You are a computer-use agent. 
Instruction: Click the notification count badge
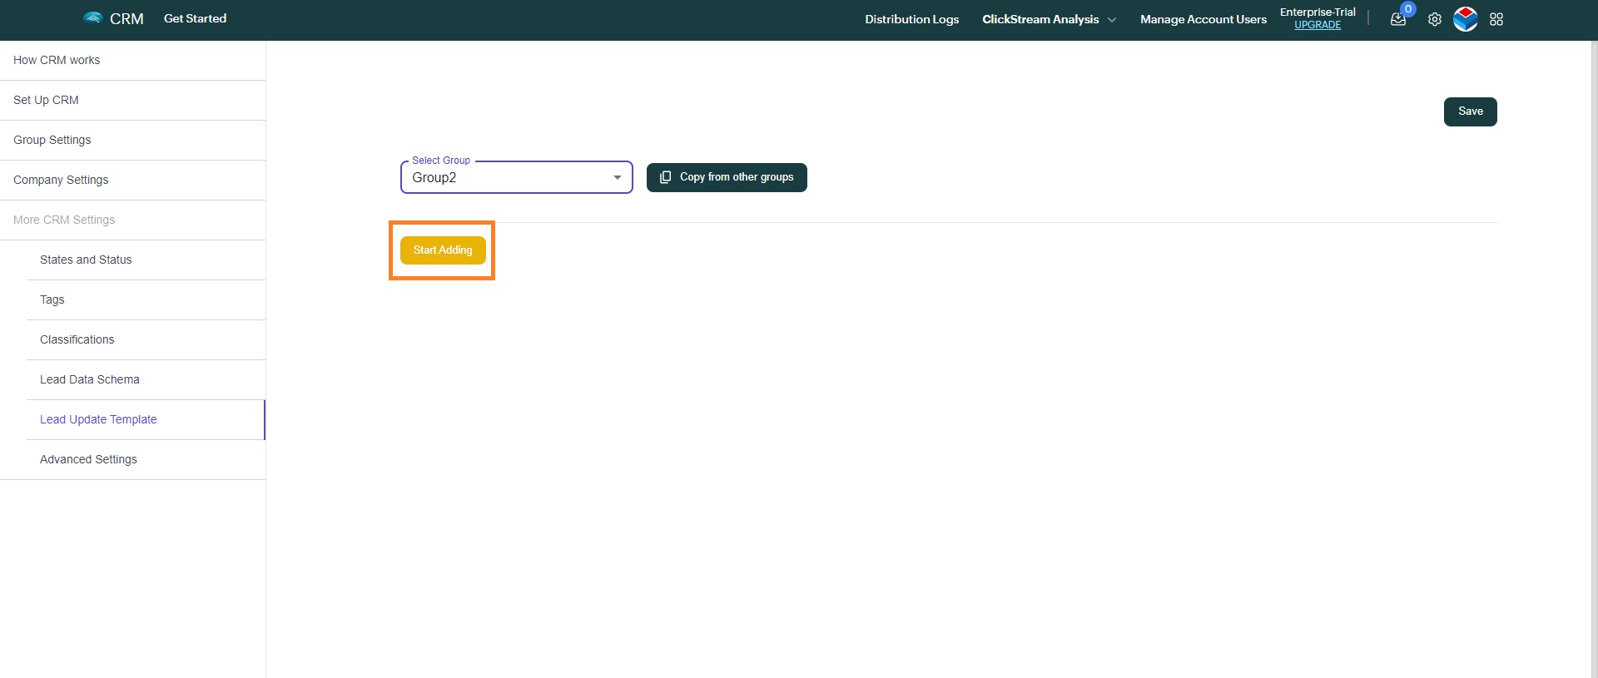pos(1408,9)
